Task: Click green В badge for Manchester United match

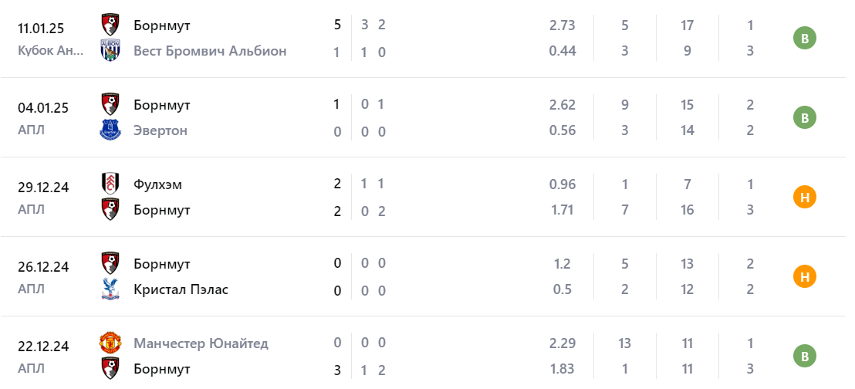Action: [x=805, y=356]
